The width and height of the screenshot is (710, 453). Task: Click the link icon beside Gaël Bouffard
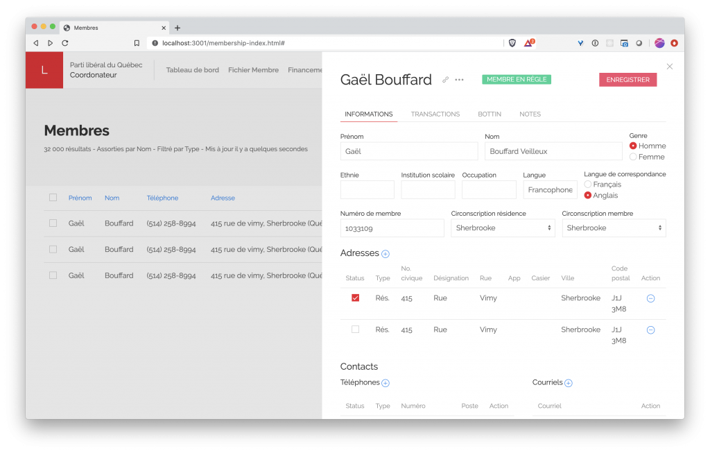click(x=446, y=80)
